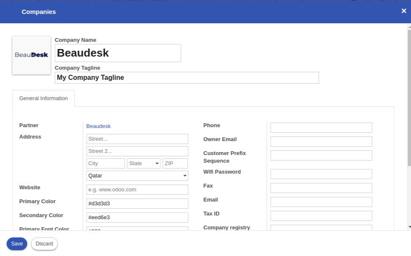Viewport: 411px width, 256px height.
Task: Open the Beaudesk partner link
Action: pos(99,126)
